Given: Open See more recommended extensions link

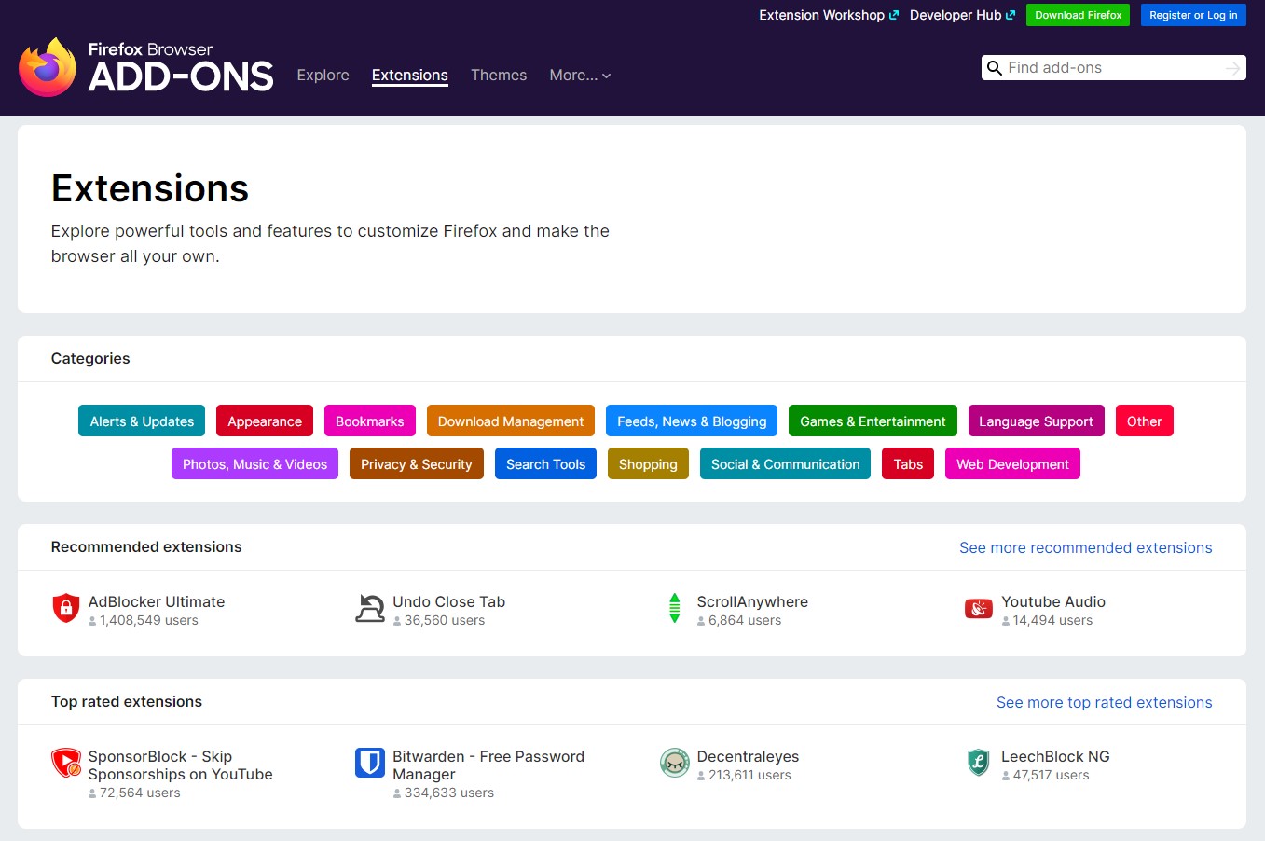Looking at the screenshot, I should [1085, 548].
